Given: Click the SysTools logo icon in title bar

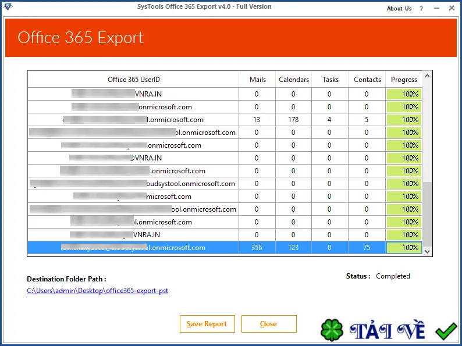Looking at the screenshot, I should click(x=8, y=6).
